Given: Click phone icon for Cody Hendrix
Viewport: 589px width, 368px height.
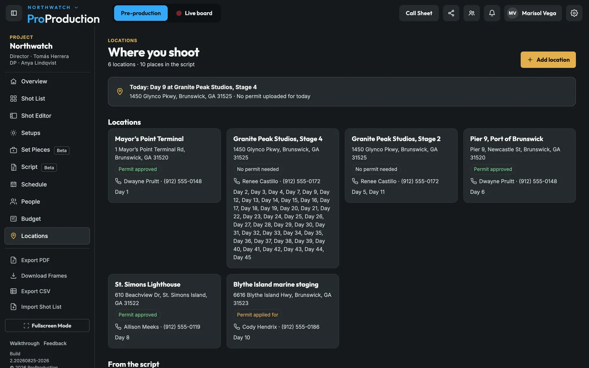Looking at the screenshot, I should (237, 327).
